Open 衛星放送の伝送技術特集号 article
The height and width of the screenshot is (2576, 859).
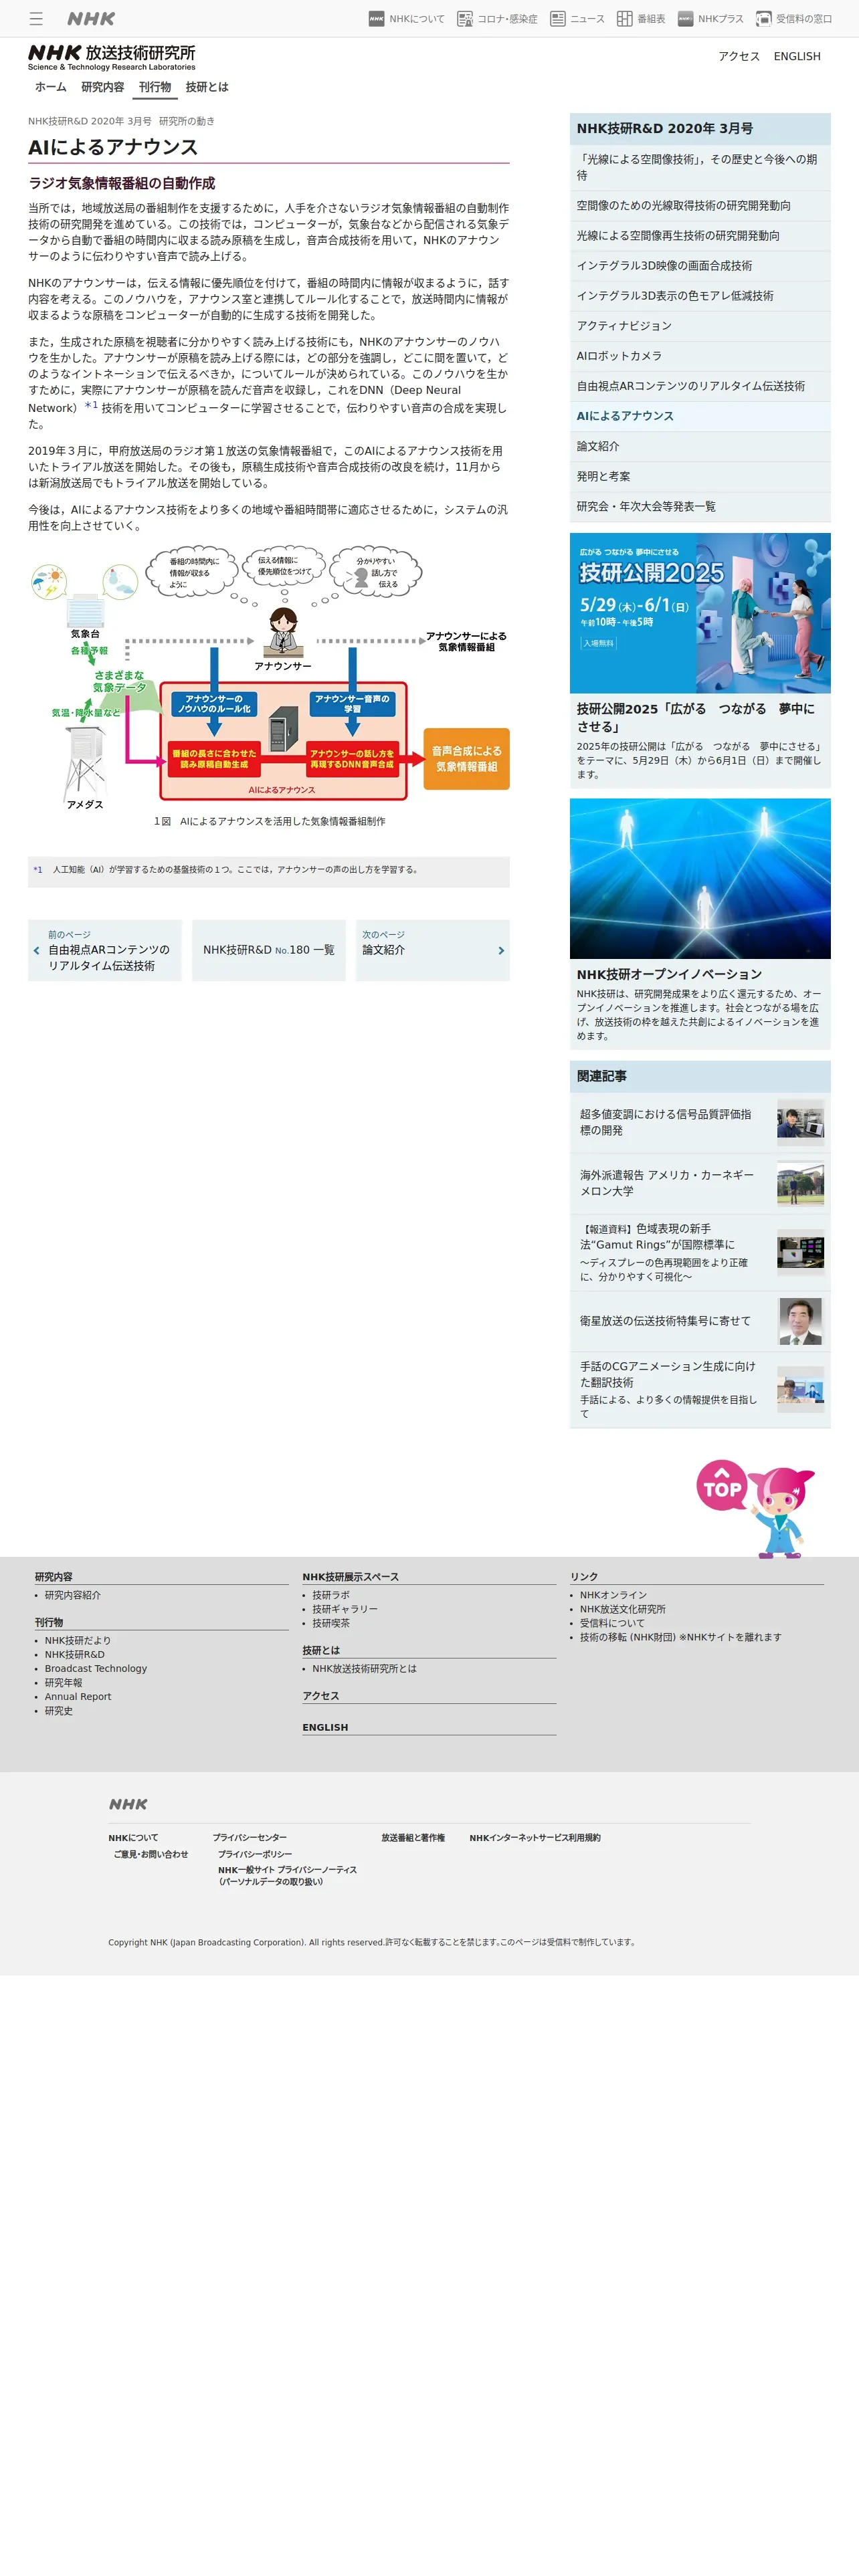pos(700,1321)
